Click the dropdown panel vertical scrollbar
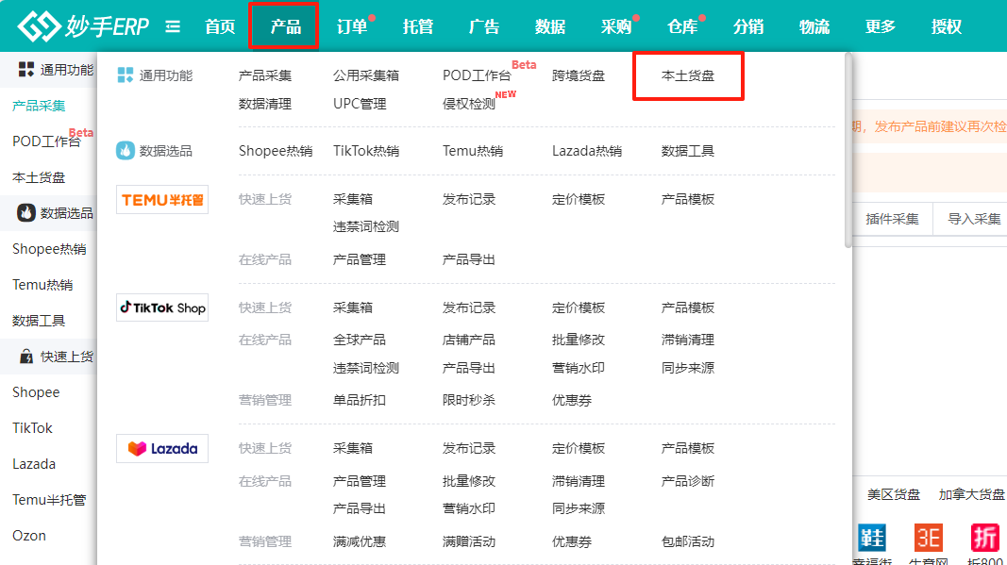This screenshot has width=1007, height=565. [848, 152]
